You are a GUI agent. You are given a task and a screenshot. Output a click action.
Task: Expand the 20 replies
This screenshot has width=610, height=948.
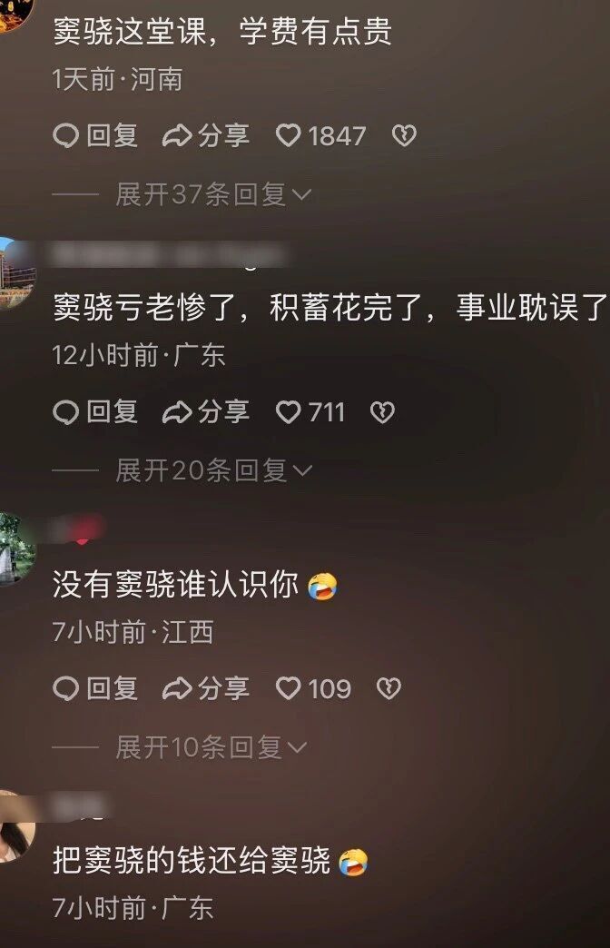213,470
